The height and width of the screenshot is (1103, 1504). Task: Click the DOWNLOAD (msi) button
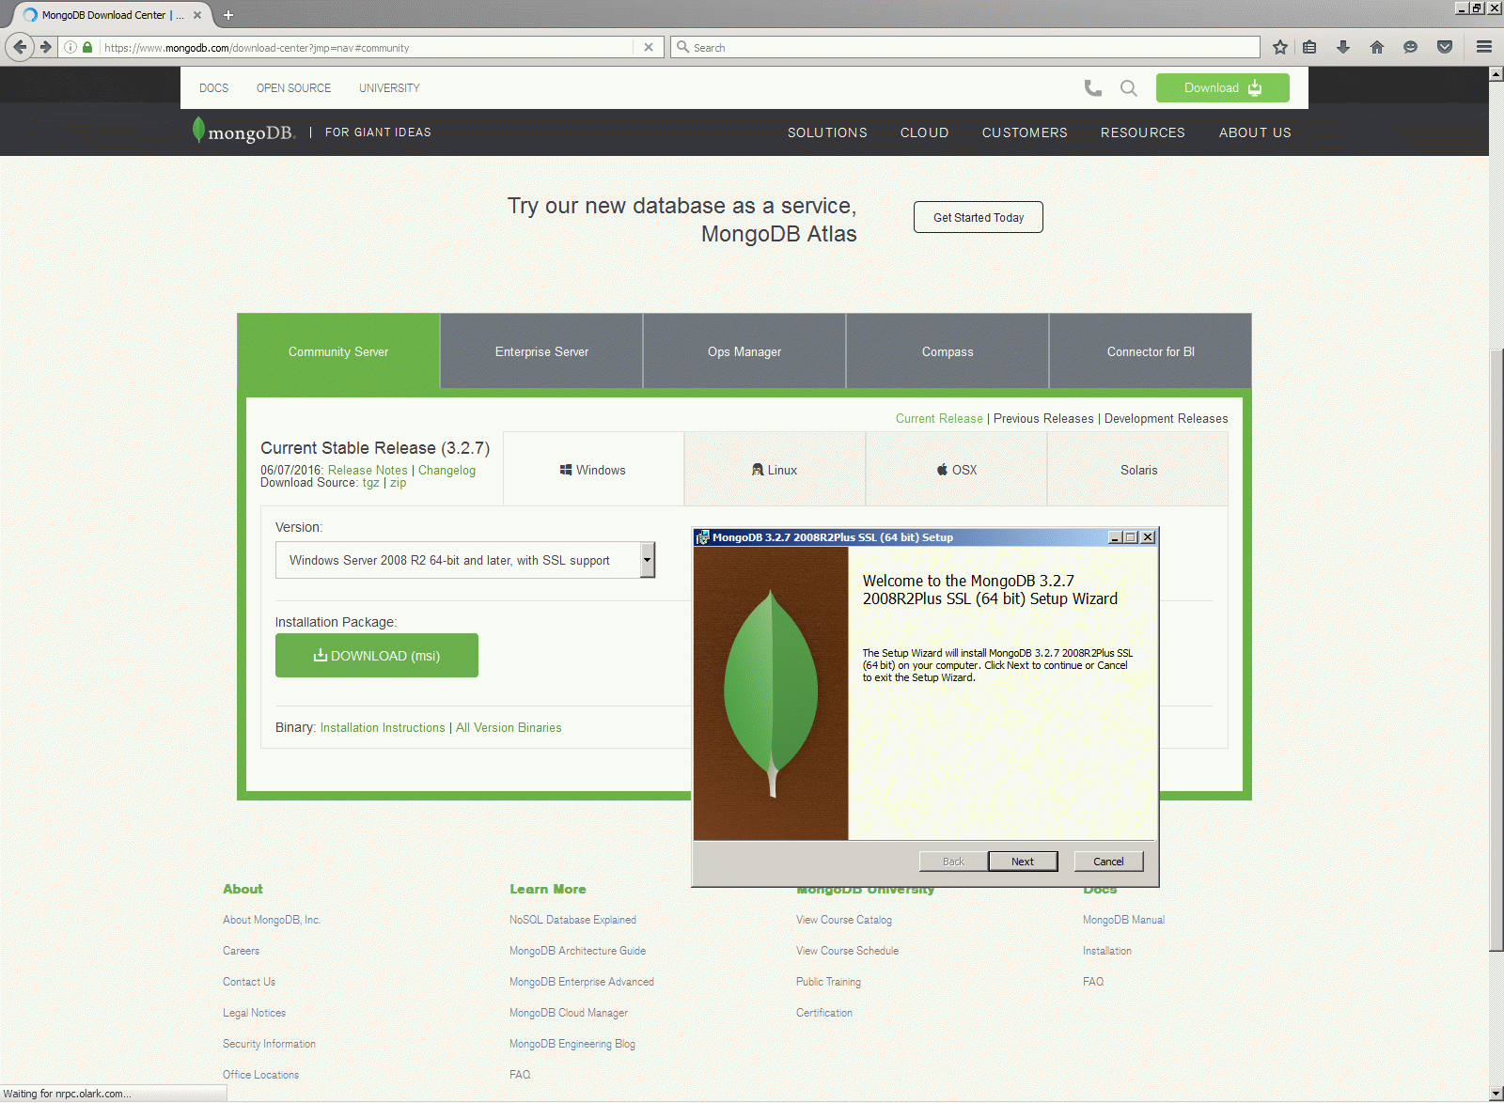point(377,656)
